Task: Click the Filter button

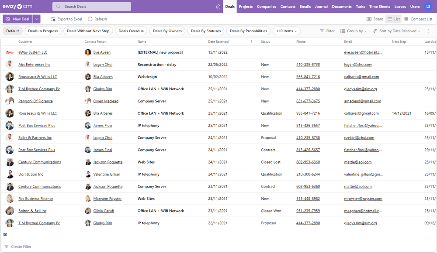Action: [327, 31]
